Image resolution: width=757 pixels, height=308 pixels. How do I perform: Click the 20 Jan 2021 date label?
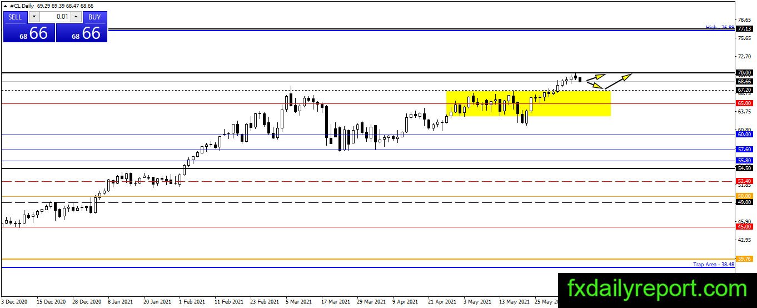pos(157,302)
